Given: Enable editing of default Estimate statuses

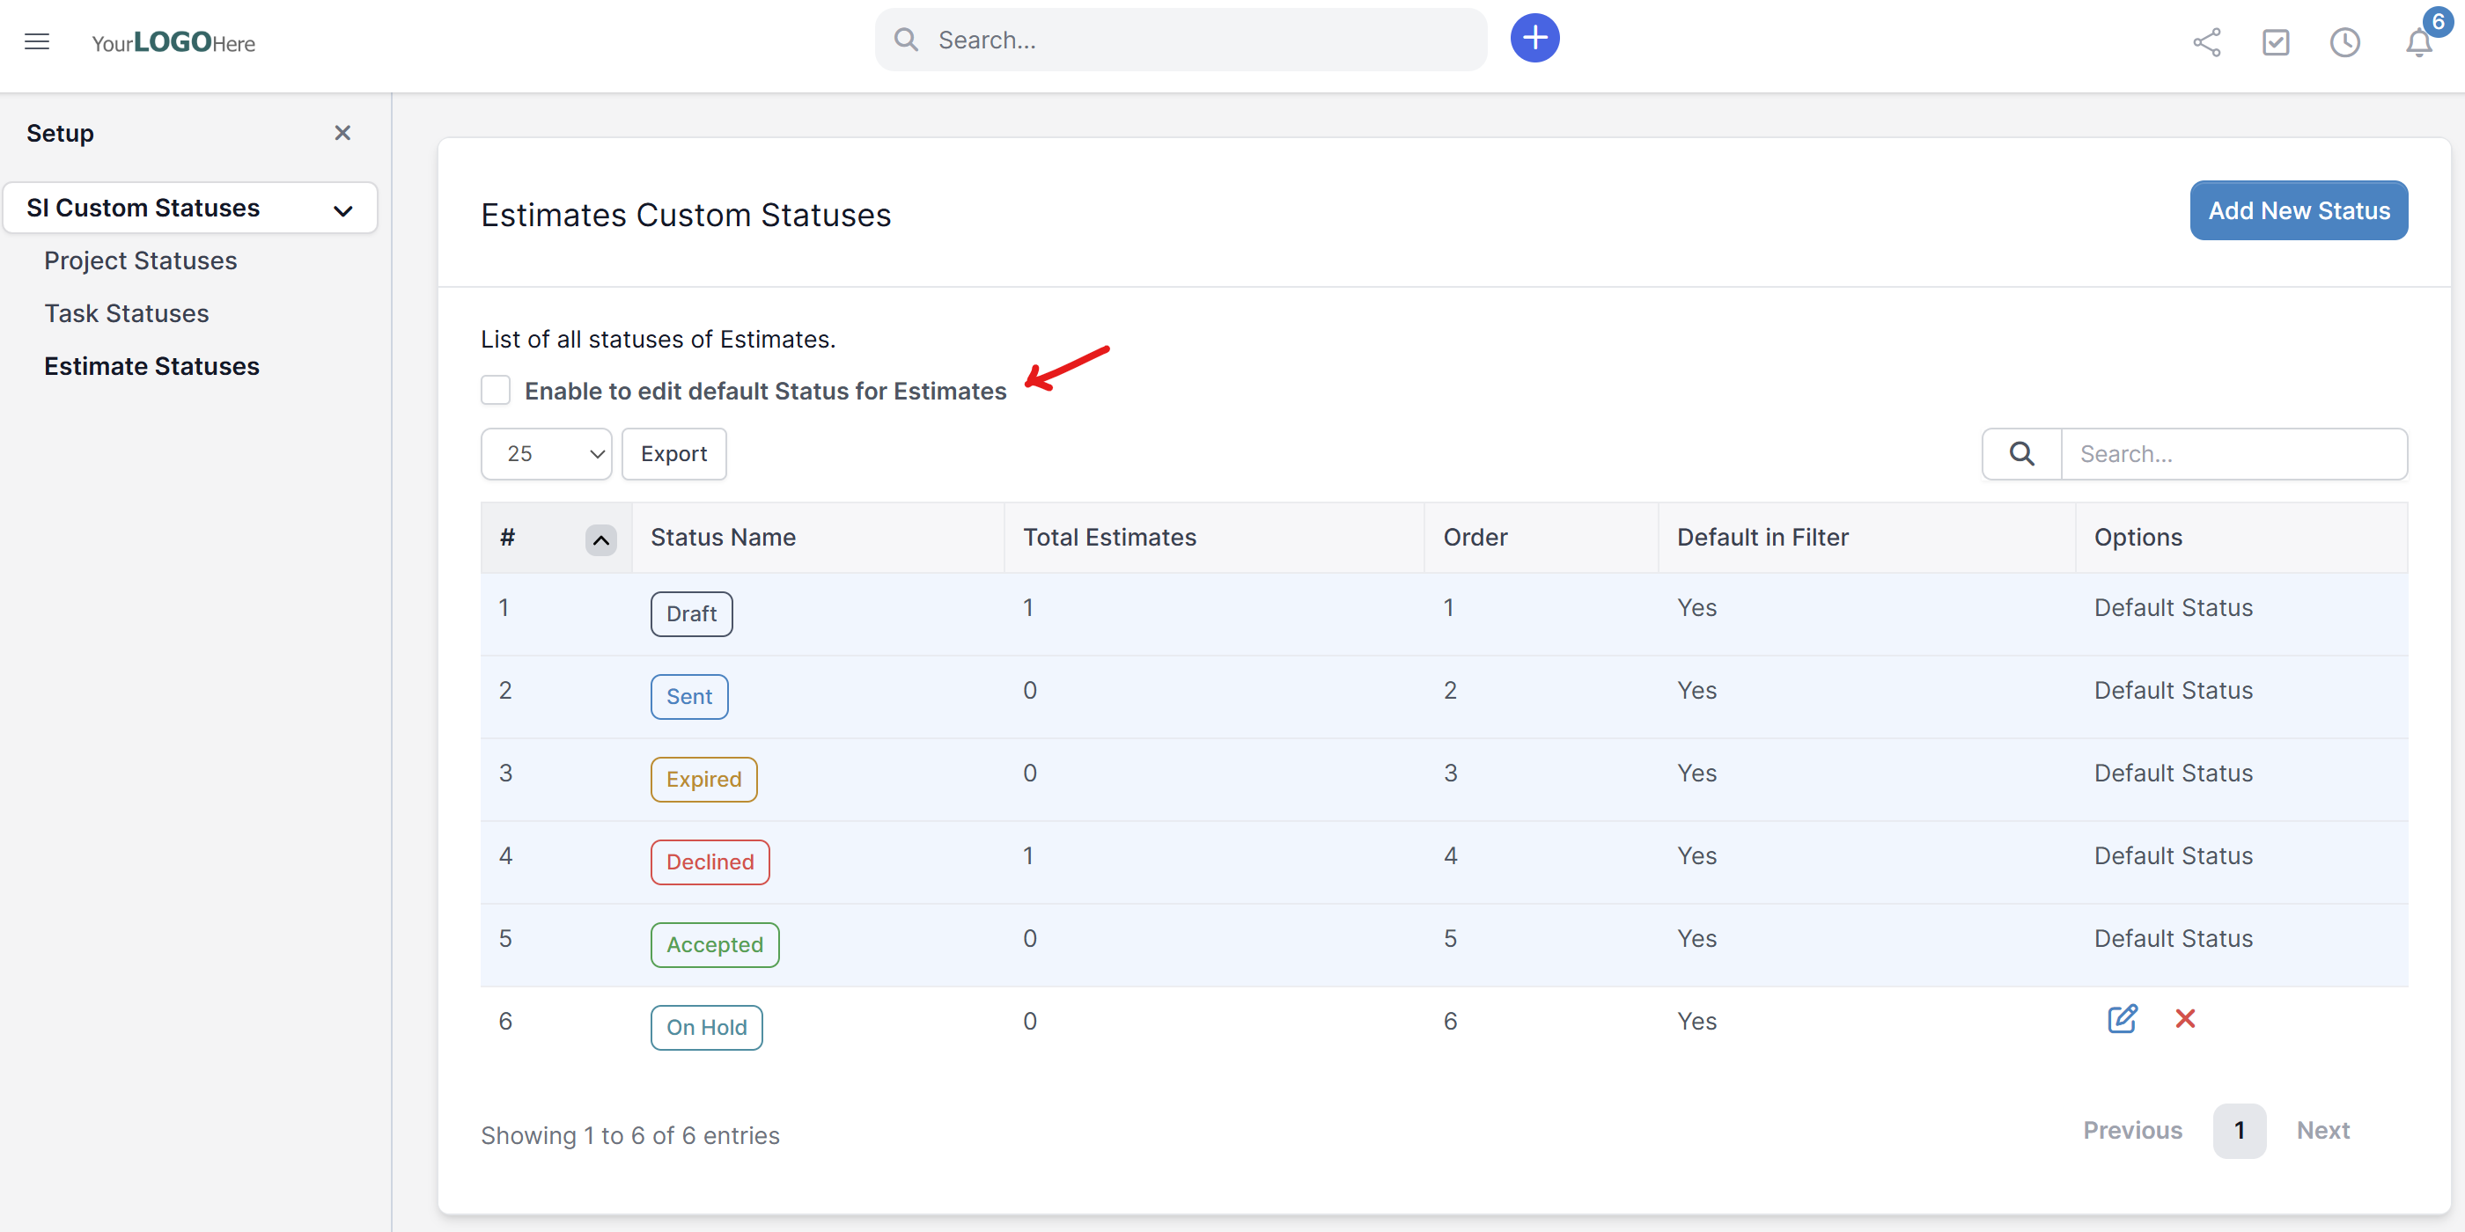Looking at the screenshot, I should (496, 389).
